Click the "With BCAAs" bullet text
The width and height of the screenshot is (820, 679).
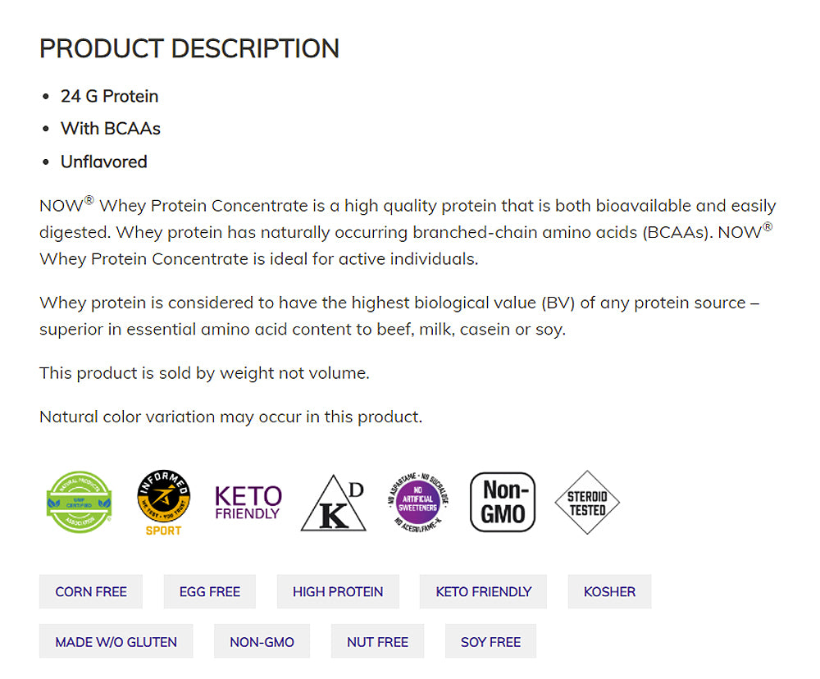point(111,129)
